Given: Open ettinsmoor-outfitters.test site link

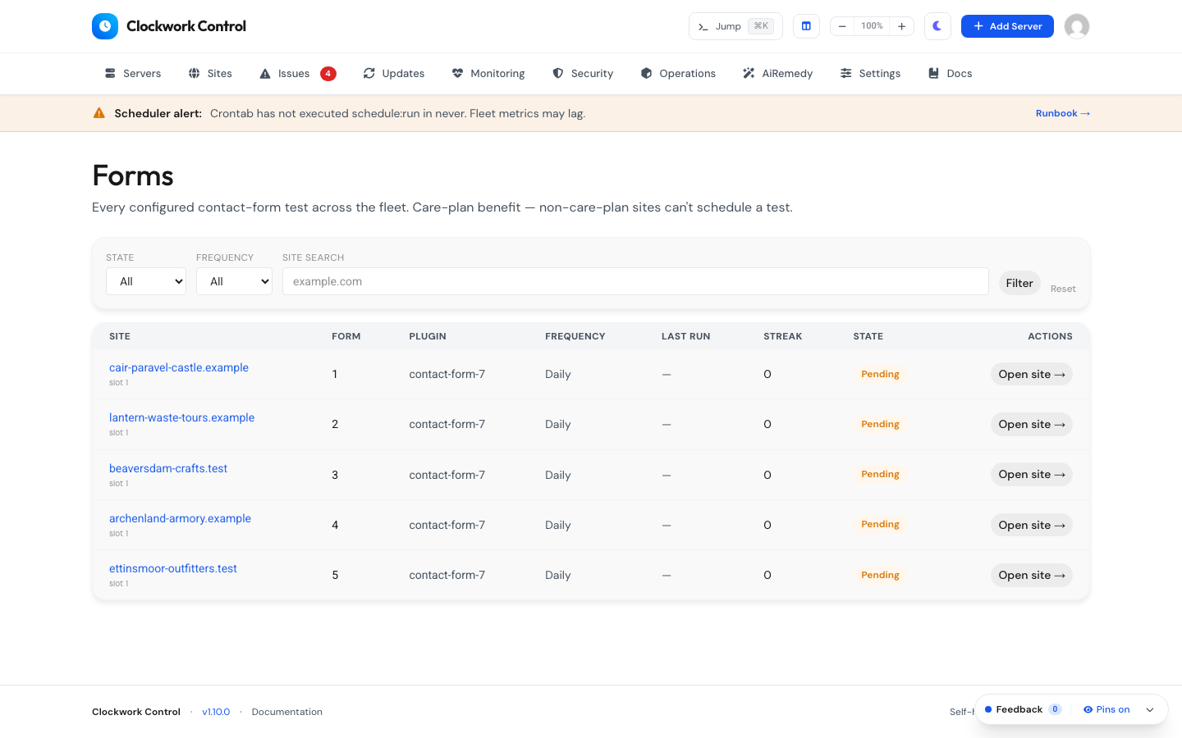Looking at the screenshot, I should [x=173, y=568].
